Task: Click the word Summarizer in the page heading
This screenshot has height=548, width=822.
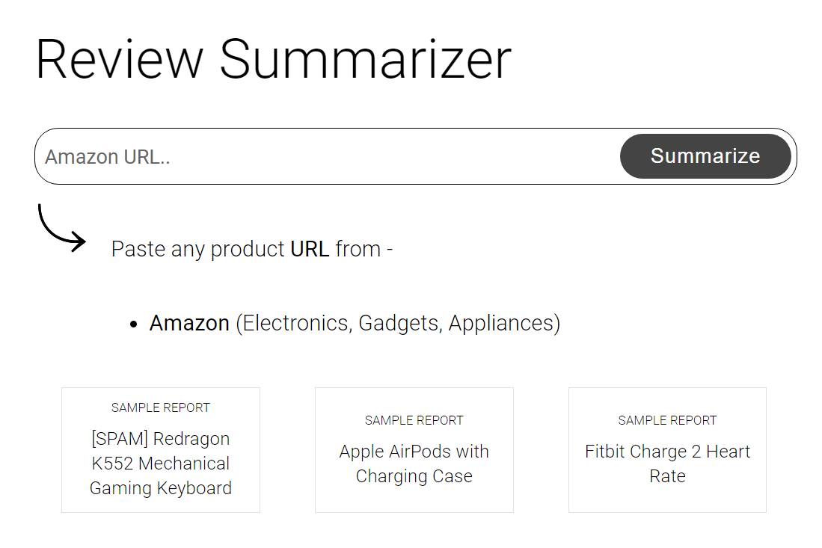Action: tap(365, 58)
